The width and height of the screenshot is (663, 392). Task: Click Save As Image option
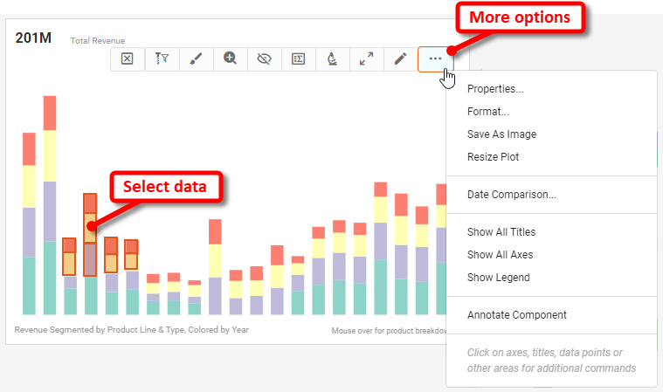click(x=501, y=134)
